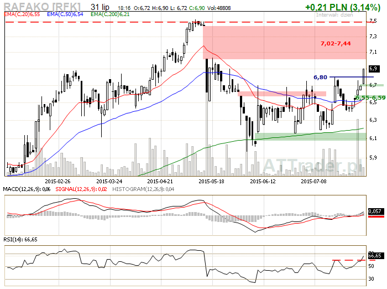Image resolution: width=387 pixels, height=289 pixels.
Task: Click the 5,9 price axis label
Action: point(373,157)
